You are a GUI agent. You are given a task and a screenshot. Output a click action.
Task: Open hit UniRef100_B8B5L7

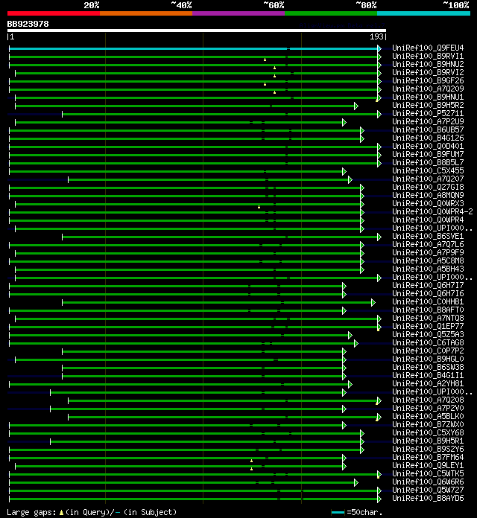(x=428, y=162)
